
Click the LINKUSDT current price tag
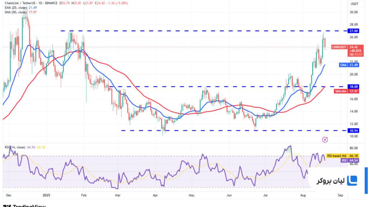click(339, 47)
